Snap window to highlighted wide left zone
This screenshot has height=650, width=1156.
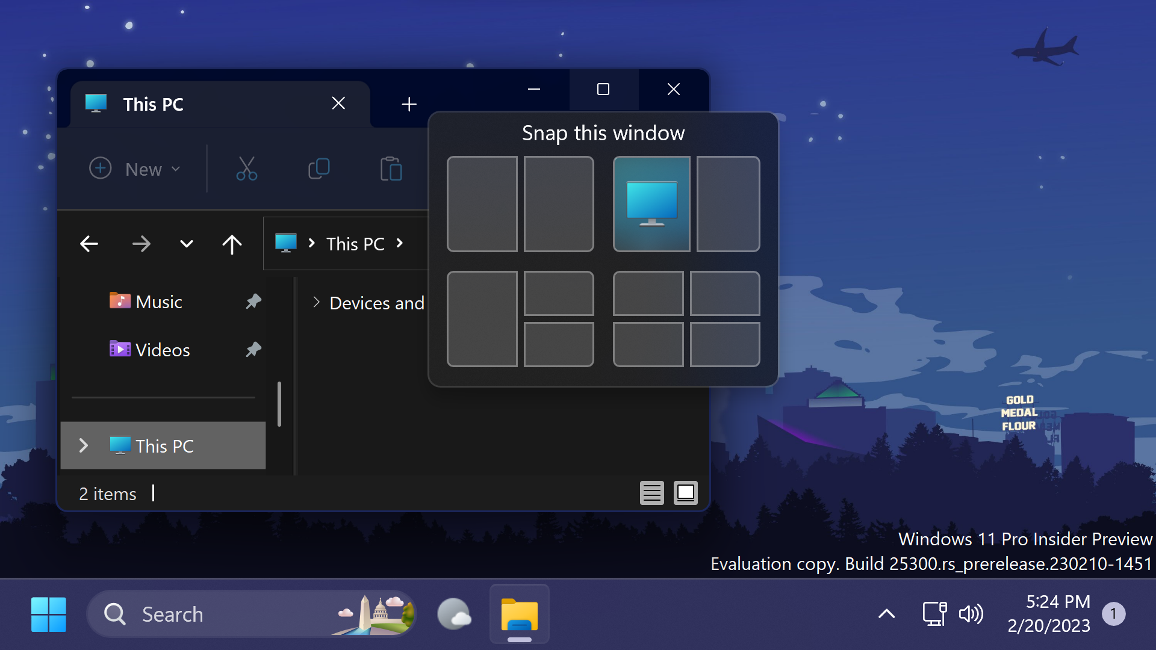[651, 203]
